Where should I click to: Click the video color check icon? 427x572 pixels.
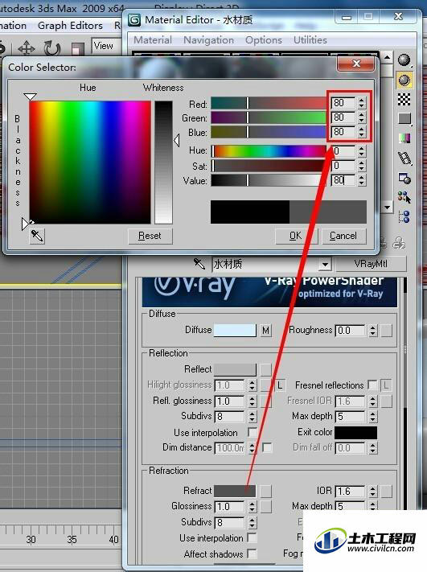click(x=404, y=138)
